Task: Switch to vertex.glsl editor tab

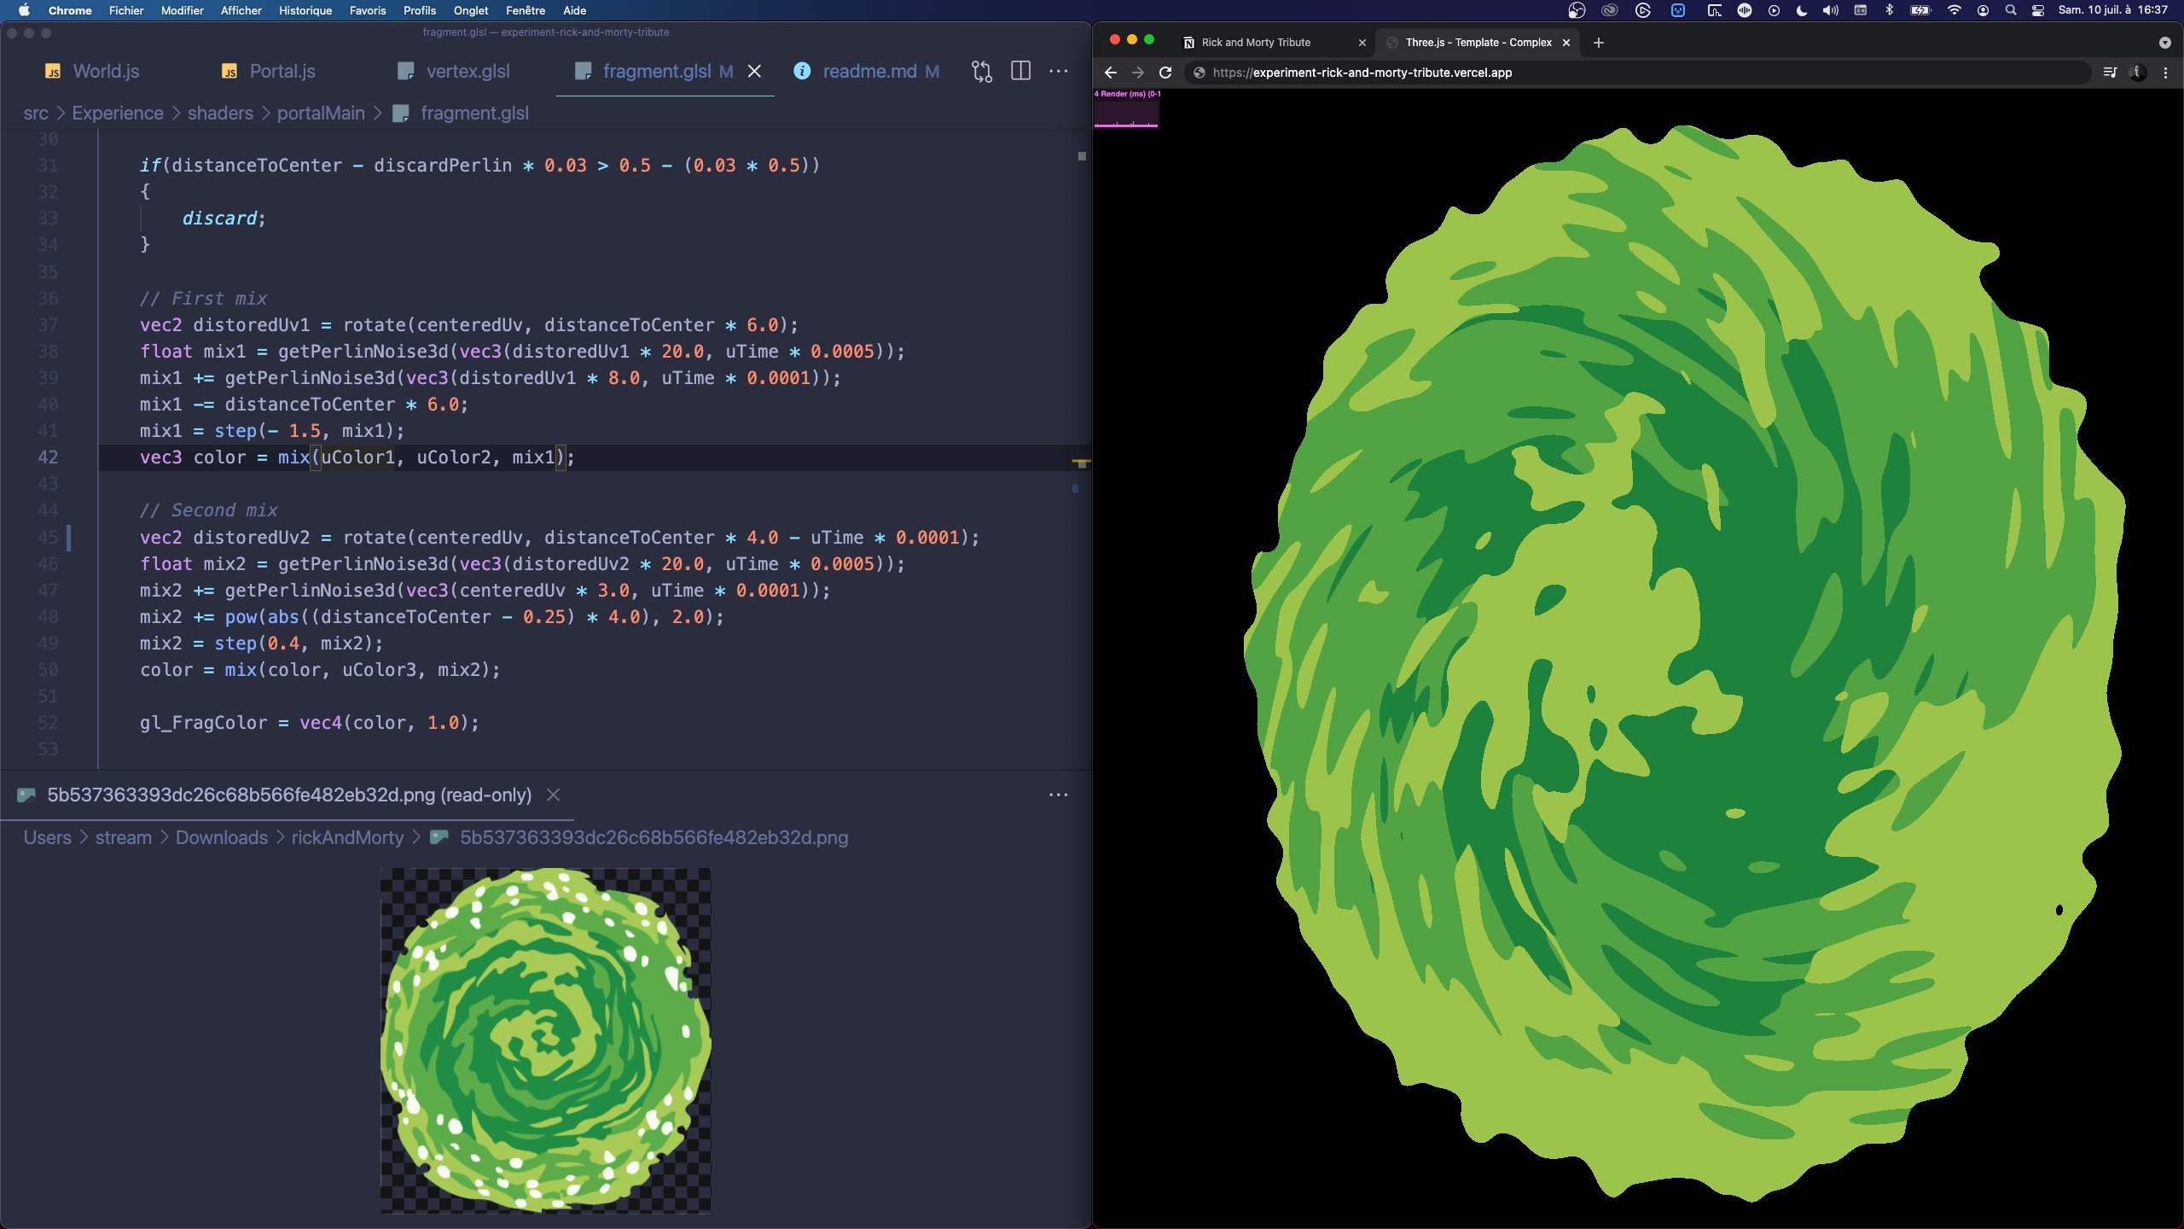Action: 454,71
